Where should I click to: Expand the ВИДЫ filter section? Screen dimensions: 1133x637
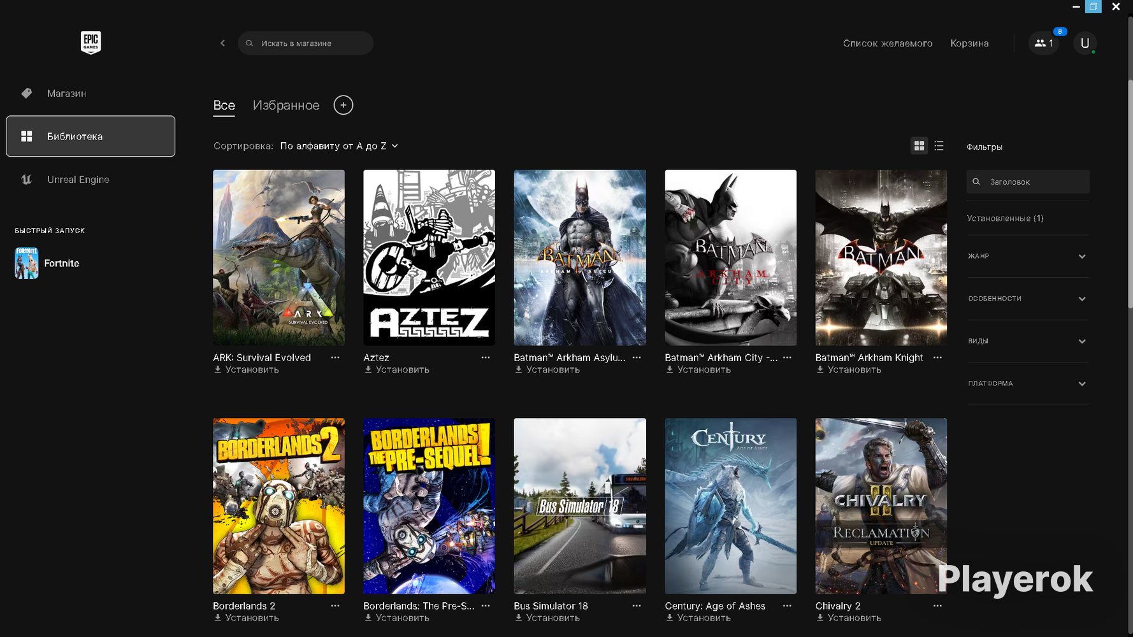(1027, 341)
